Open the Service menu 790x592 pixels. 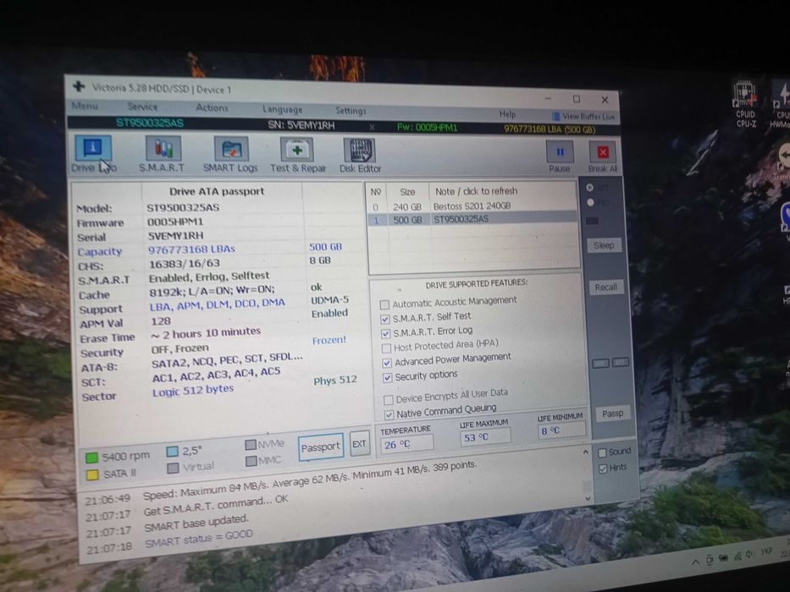(x=142, y=107)
